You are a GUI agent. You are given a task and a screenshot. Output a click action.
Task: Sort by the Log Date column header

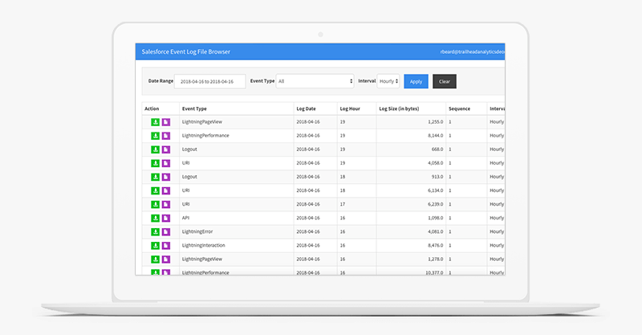pyautogui.click(x=307, y=108)
